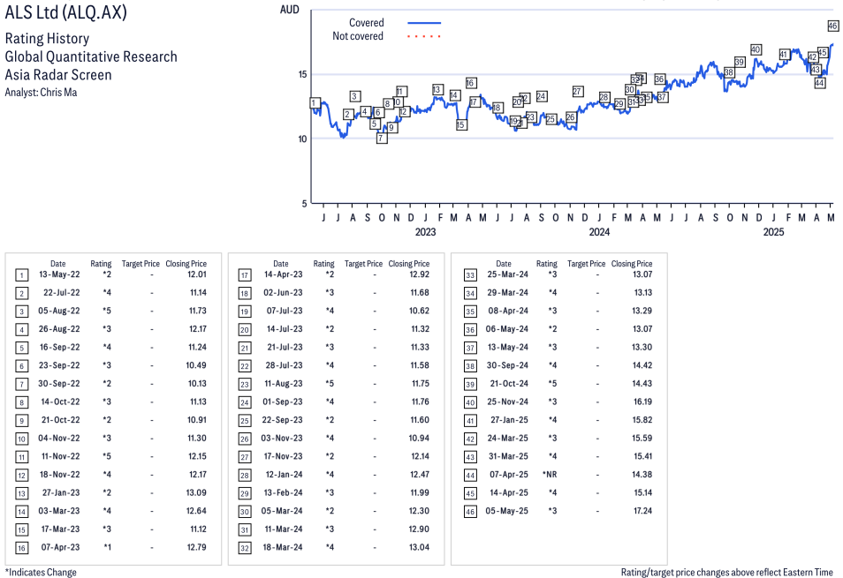
Task: Click the *1 rating for 07-Apr-23
Action: point(107,547)
